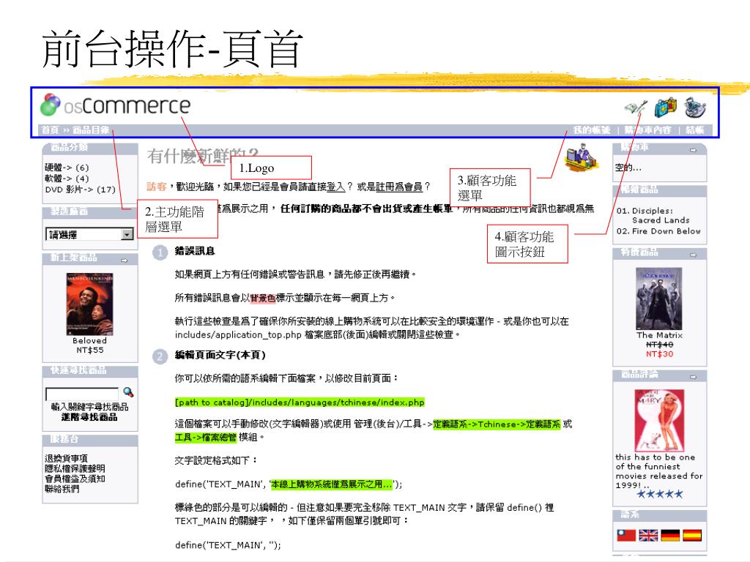Click the osCommerce logo
The height and width of the screenshot is (562, 750).
pos(115,105)
